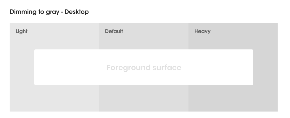Click Heavy swatch area below the white card
This screenshot has width=290, height=118.
point(233,98)
